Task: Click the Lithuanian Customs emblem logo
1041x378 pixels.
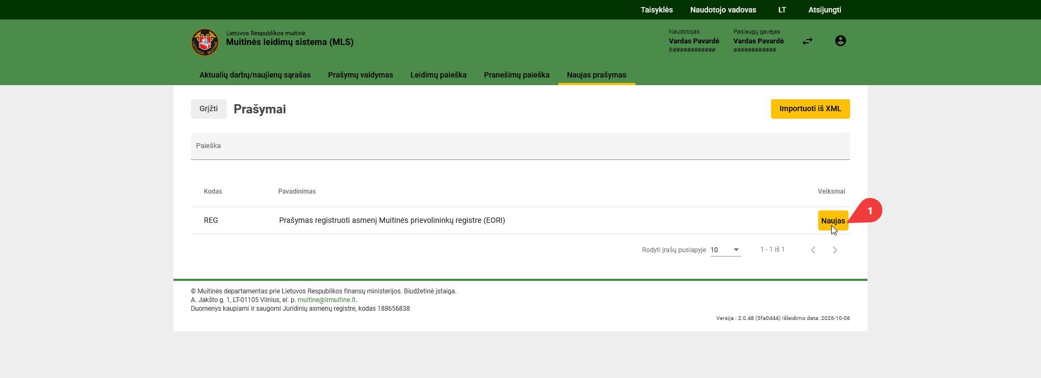Action: tap(205, 42)
